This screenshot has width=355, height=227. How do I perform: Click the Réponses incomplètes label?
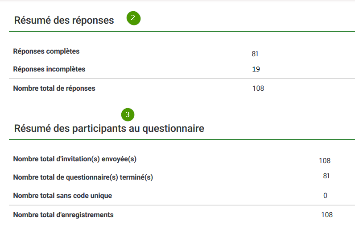click(49, 69)
